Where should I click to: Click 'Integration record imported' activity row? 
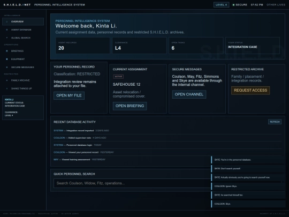[168, 130]
